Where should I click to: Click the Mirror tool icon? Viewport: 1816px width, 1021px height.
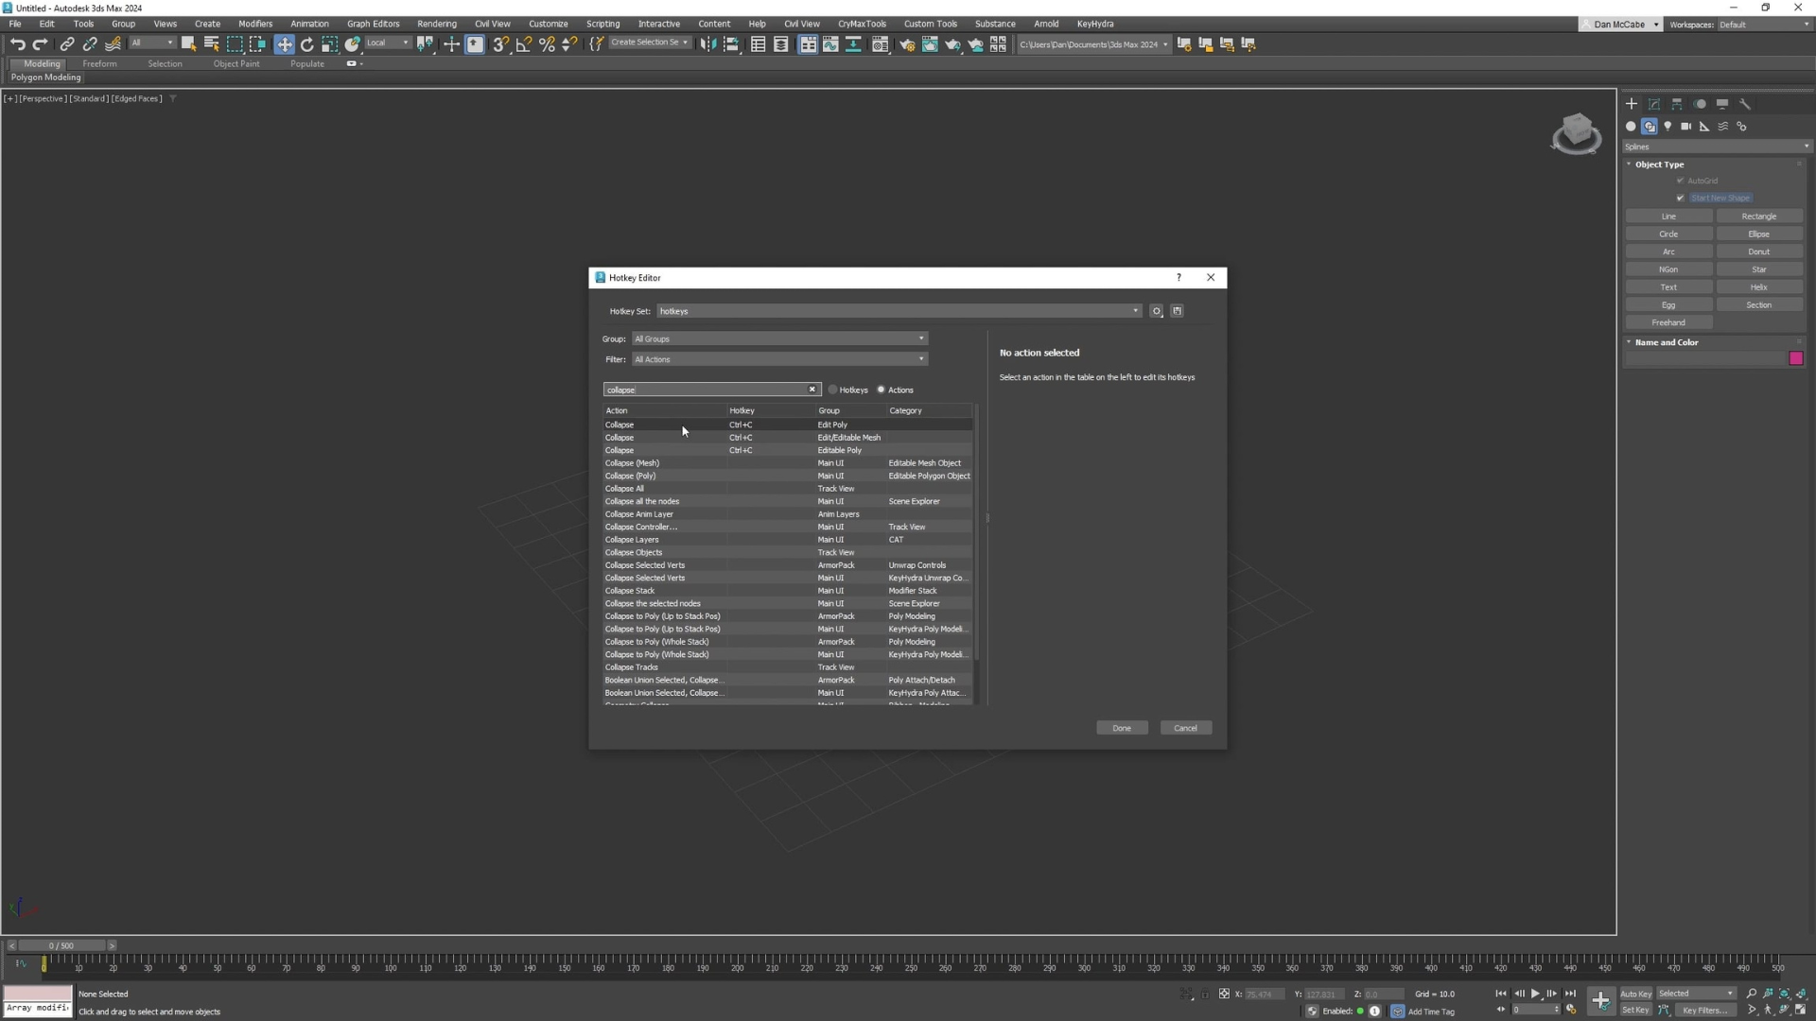[x=708, y=44]
